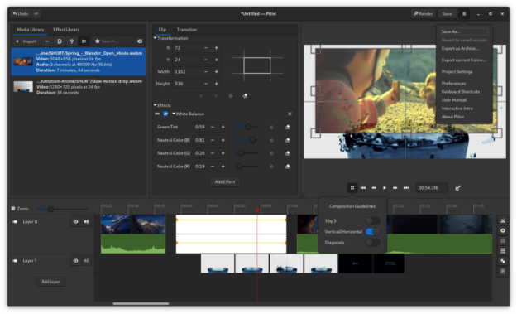The image size is (517, 314).
Task: Switch to the Effect Library tab
Action: point(66,30)
